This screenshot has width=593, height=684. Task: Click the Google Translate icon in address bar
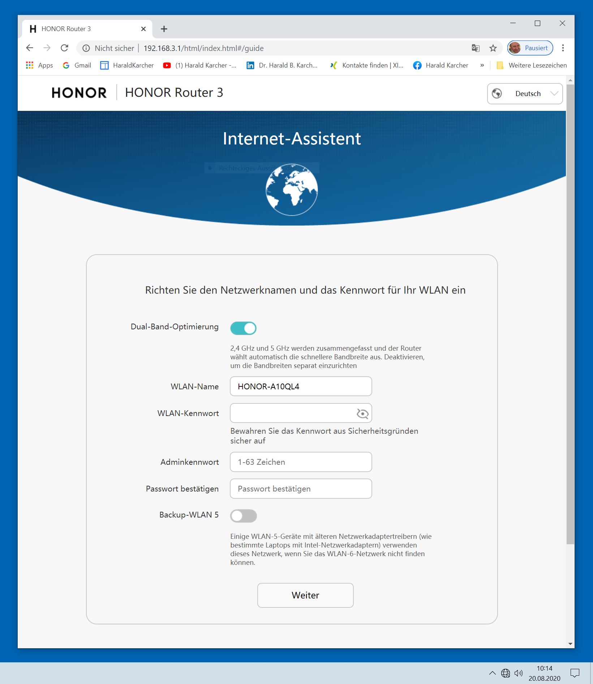[476, 48]
